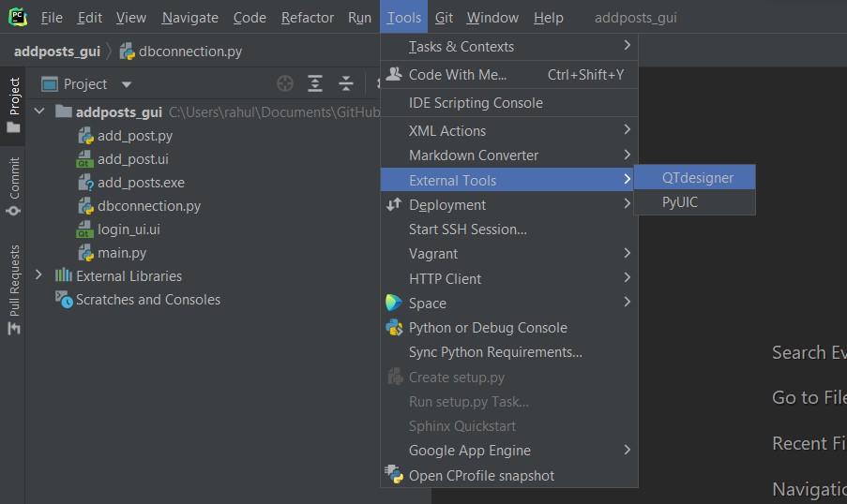
Task: Select add_posts.exe in the project tree
Action: coord(141,183)
